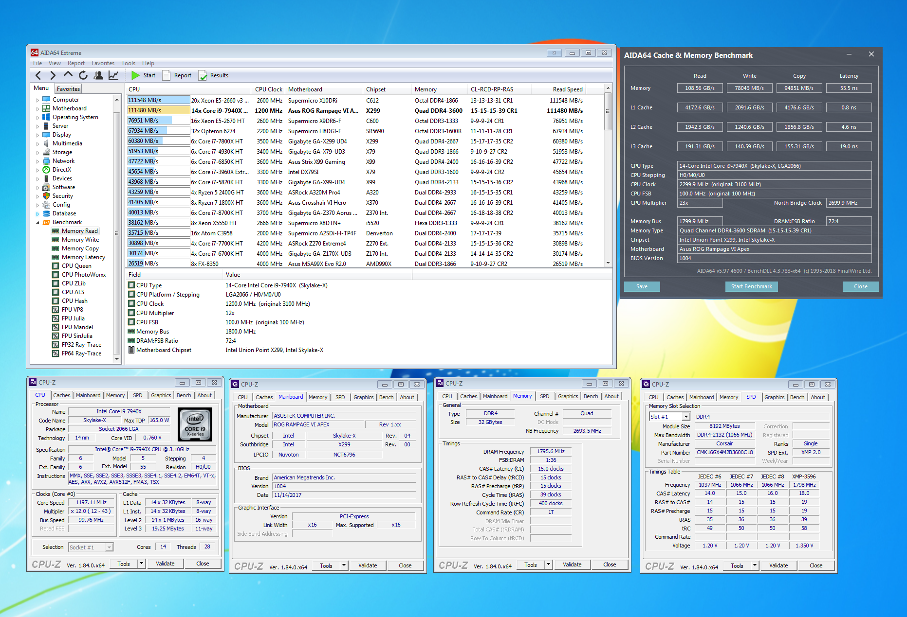Open Memory Copy benchmark
The width and height of the screenshot is (907, 617).
(80, 248)
